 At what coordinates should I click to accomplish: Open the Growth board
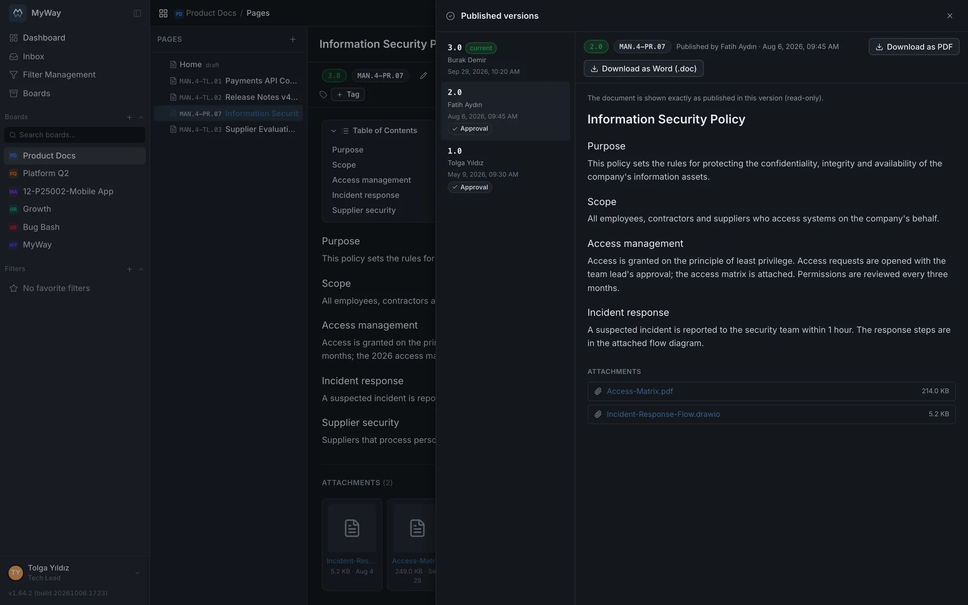[x=75, y=209]
